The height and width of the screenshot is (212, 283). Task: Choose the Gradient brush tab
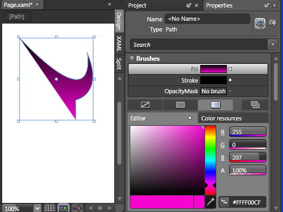click(x=216, y=104)
